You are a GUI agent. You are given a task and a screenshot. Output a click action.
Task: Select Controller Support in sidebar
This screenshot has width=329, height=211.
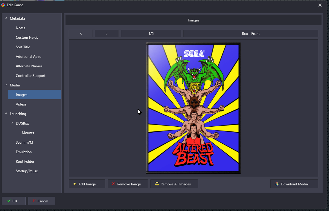(x=31, y=75)
